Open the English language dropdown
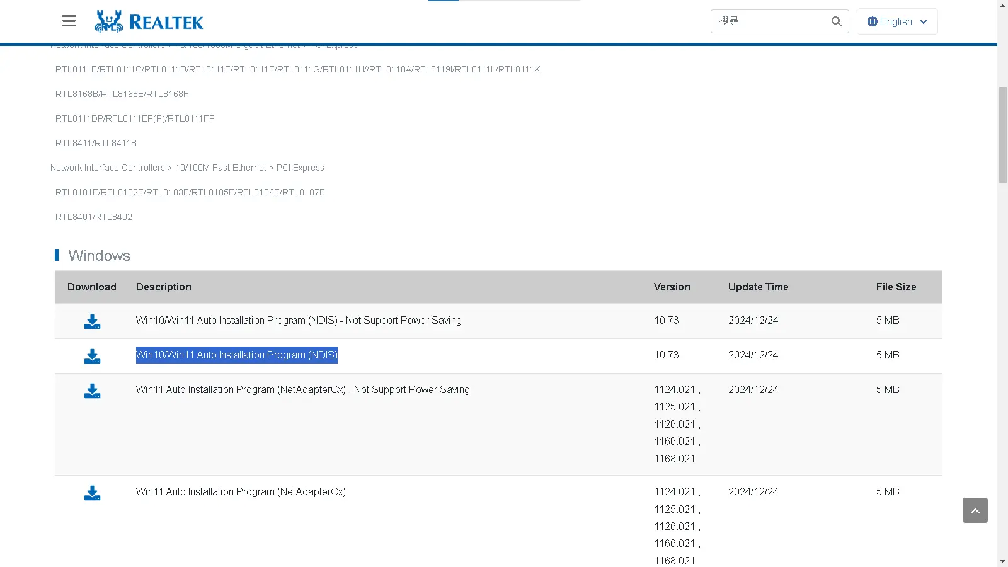1008x567 pixels. [897, 21]
